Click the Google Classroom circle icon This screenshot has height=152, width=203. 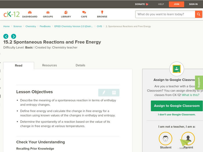(x=177, y=69)
